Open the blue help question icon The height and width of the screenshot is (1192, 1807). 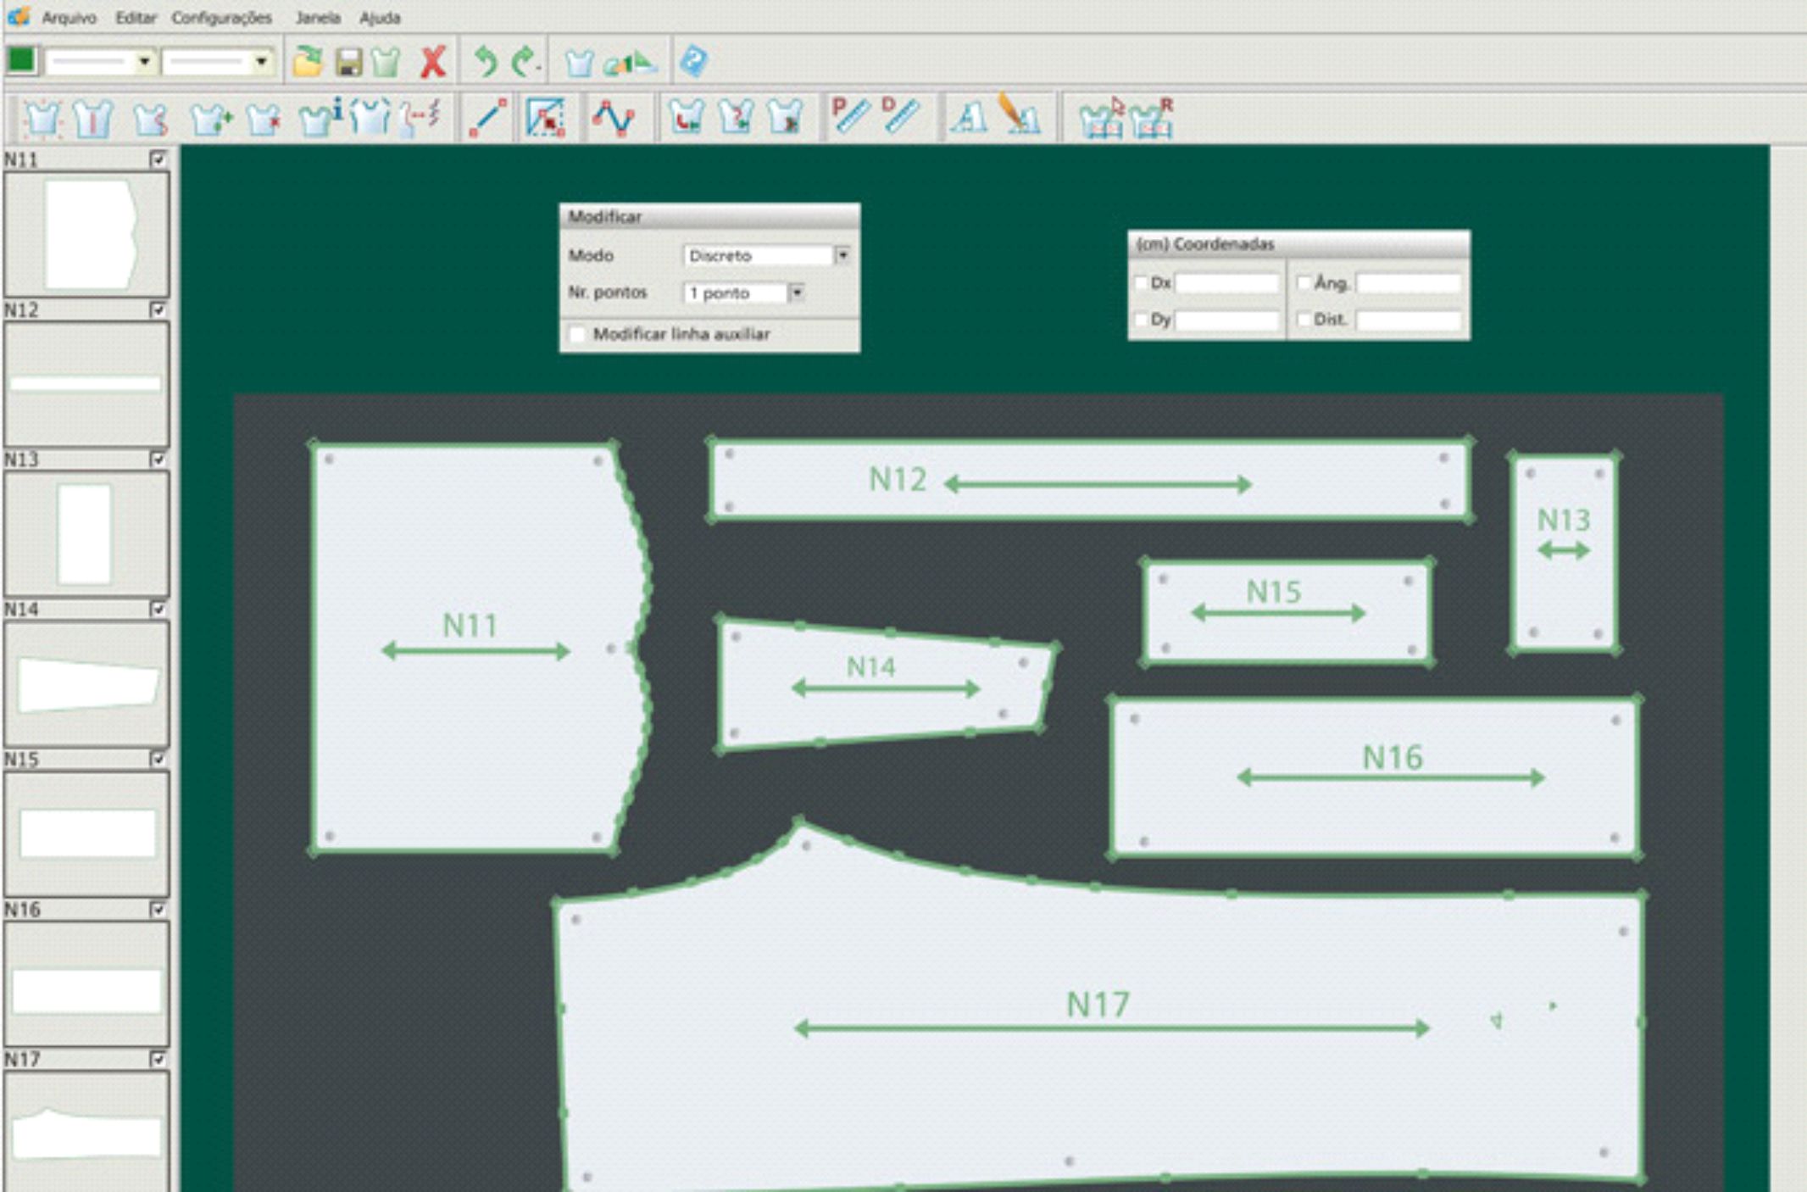(x=693, y=61)
